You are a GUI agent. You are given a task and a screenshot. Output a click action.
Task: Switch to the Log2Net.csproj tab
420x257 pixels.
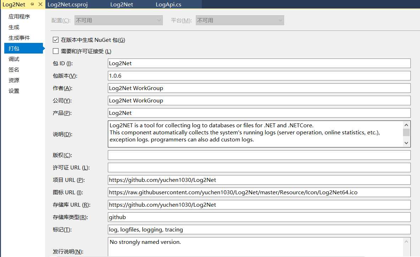pyautogui.click(x=67, y=5)
